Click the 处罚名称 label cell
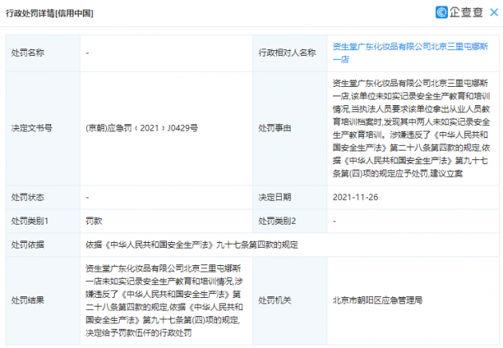The height and width of the screenshot is (348, 503). point(43,53)
